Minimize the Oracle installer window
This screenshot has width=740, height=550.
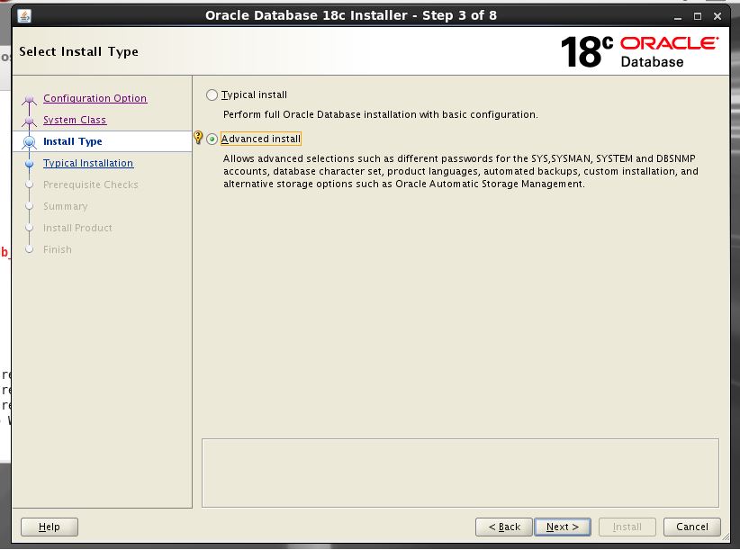(678, 16)
